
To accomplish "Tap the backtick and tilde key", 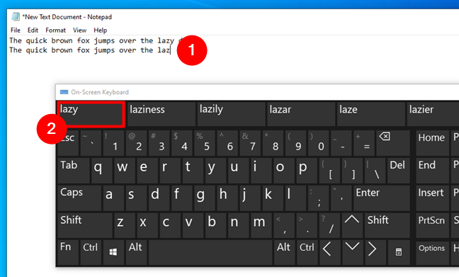I will pos(91,142).
